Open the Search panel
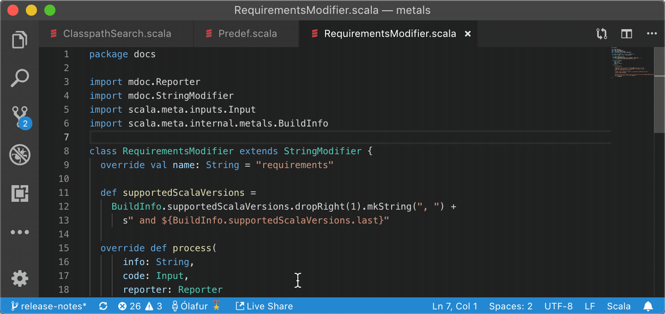 [19, 78]
